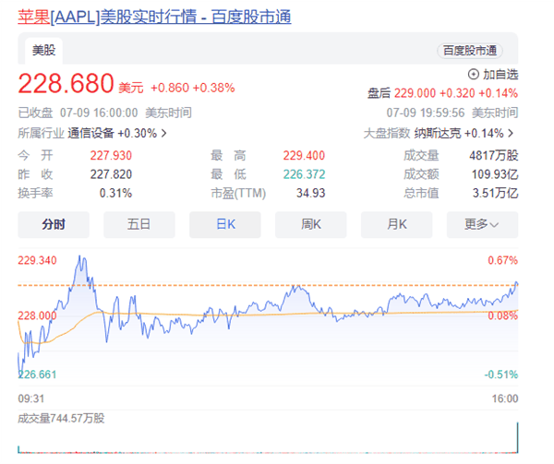The width and height of the screenshot is (554, 464).
Task: Click the peak of the intraday price line
Action: (81, 257)
